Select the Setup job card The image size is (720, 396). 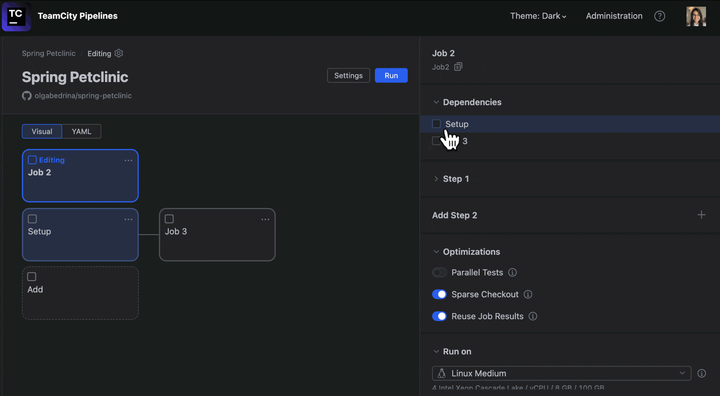[80, 235]
